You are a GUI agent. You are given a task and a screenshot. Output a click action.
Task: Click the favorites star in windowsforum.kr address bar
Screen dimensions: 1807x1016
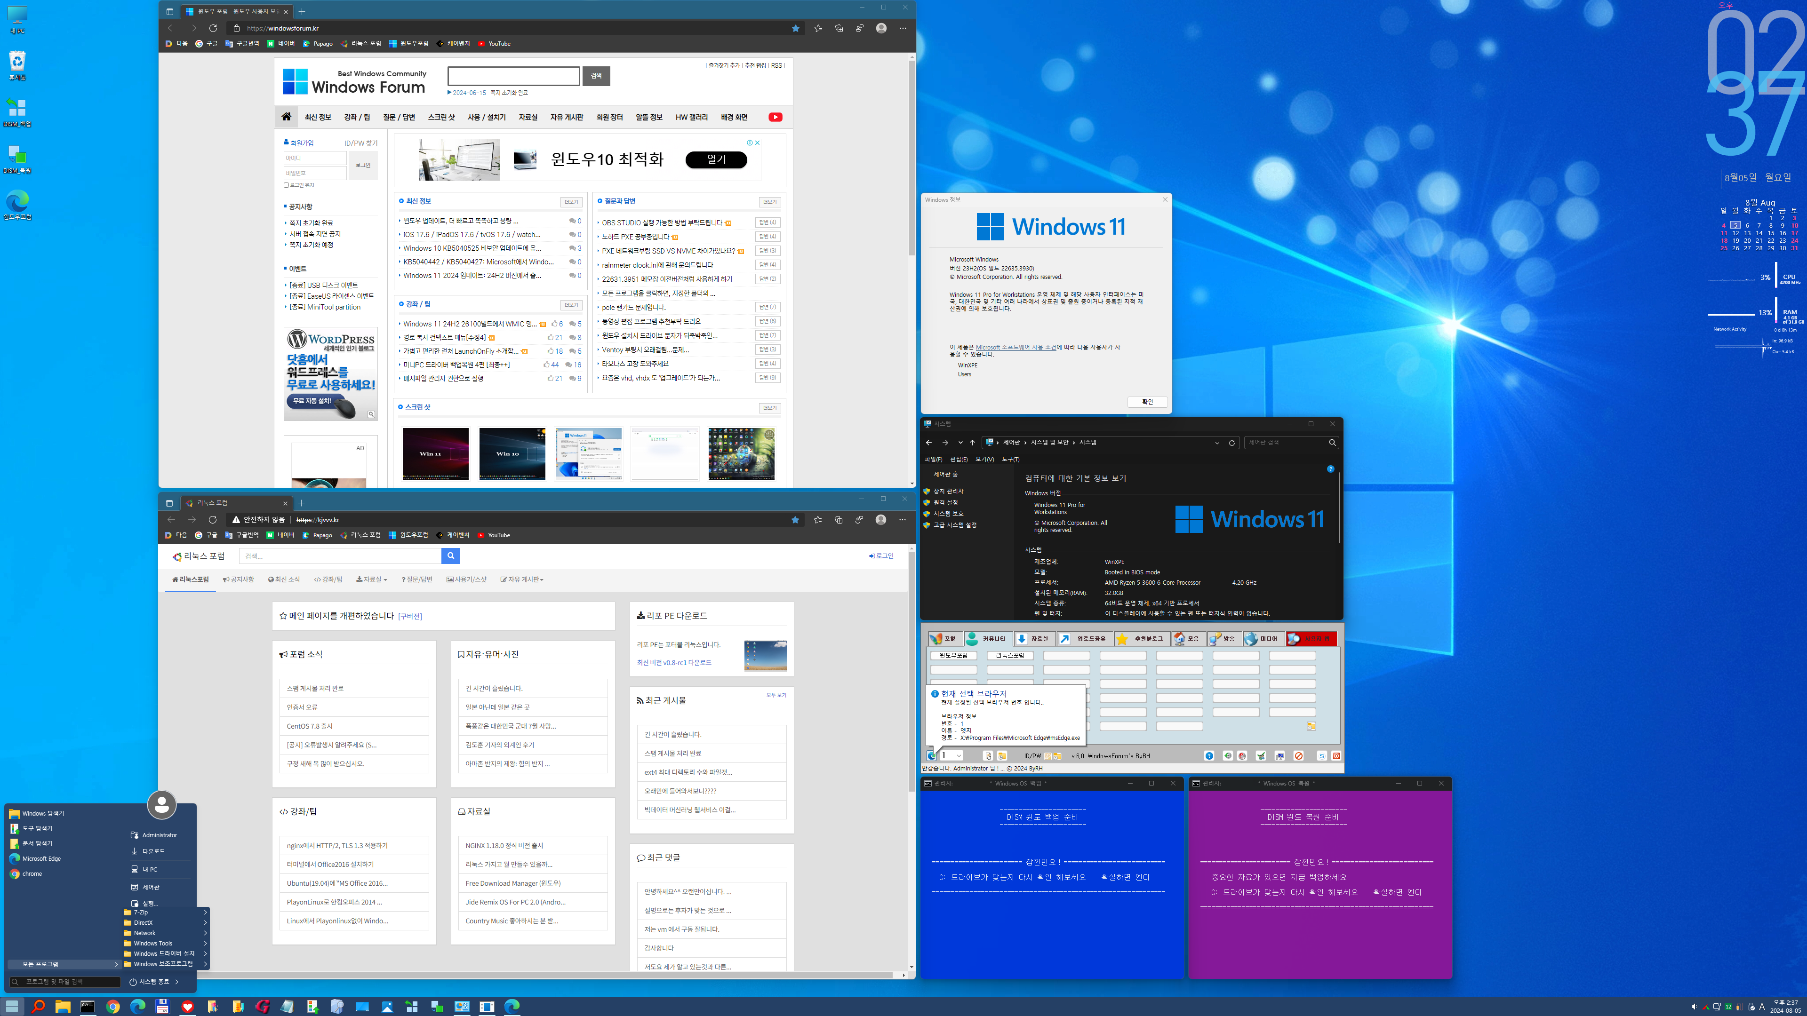tap(795, 28)
